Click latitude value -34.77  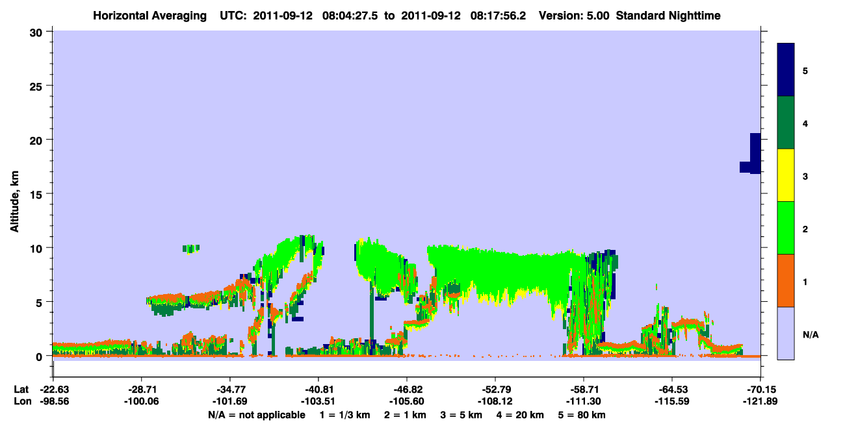(229, 390)
